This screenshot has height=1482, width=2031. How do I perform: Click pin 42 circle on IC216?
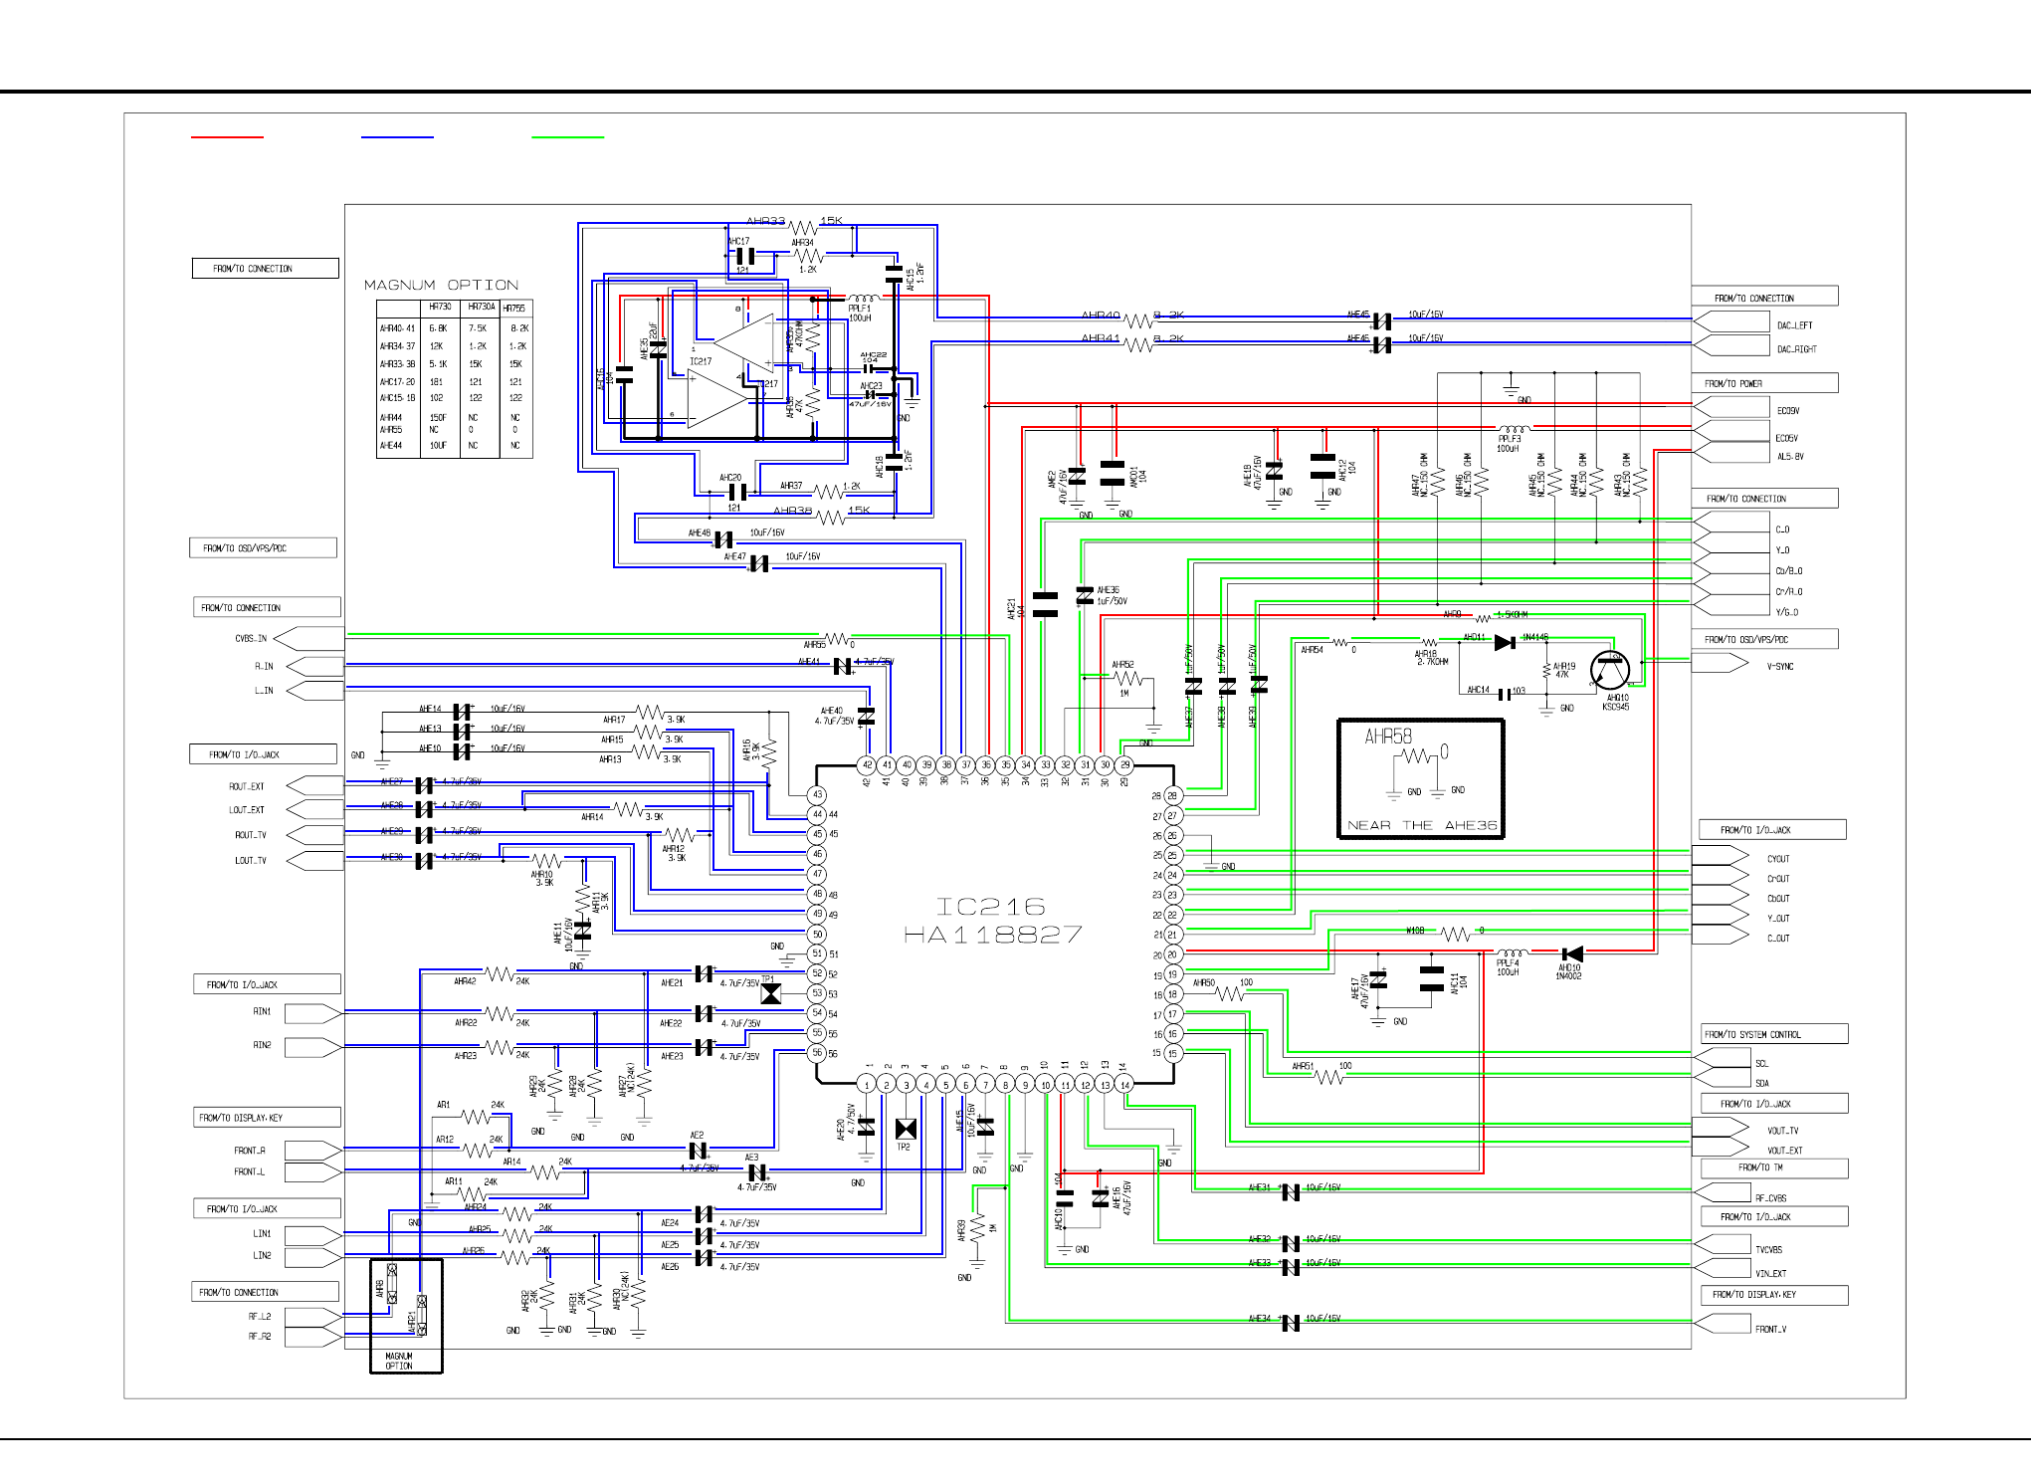pyautogui.click(x=867, y=765)
